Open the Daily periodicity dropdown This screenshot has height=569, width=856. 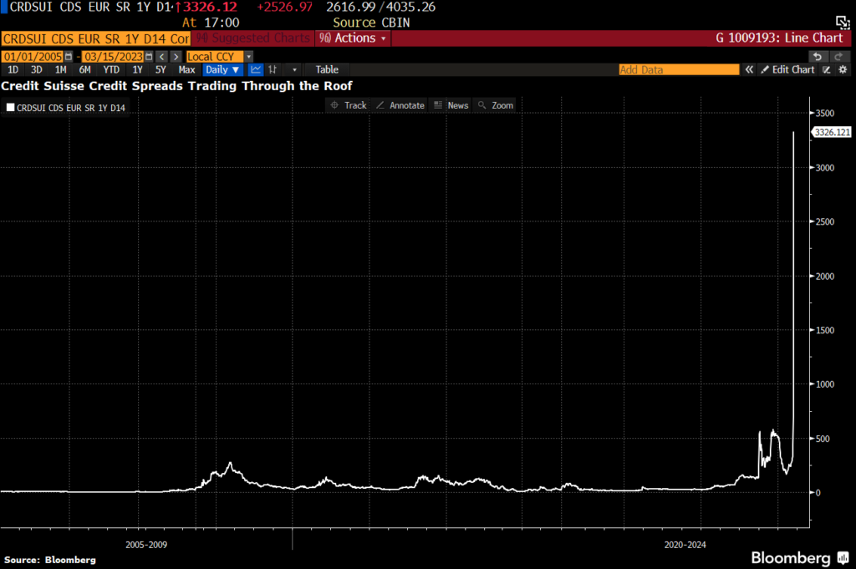pos(222,69)
